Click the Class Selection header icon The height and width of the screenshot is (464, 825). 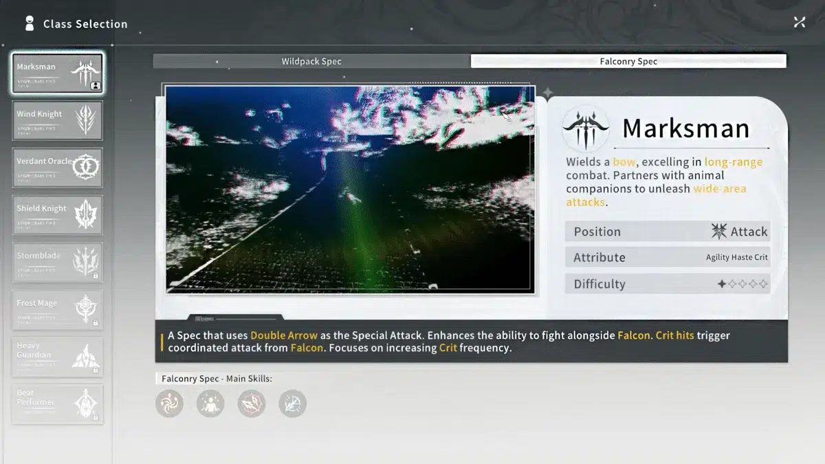(29, 23)
